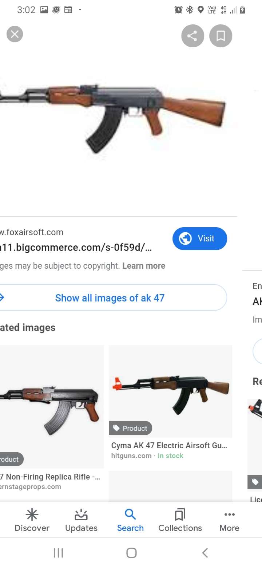Screen dimensions: 262x568
Task: Tap the Product tag on Cyma image
Action: pos(130,428)
